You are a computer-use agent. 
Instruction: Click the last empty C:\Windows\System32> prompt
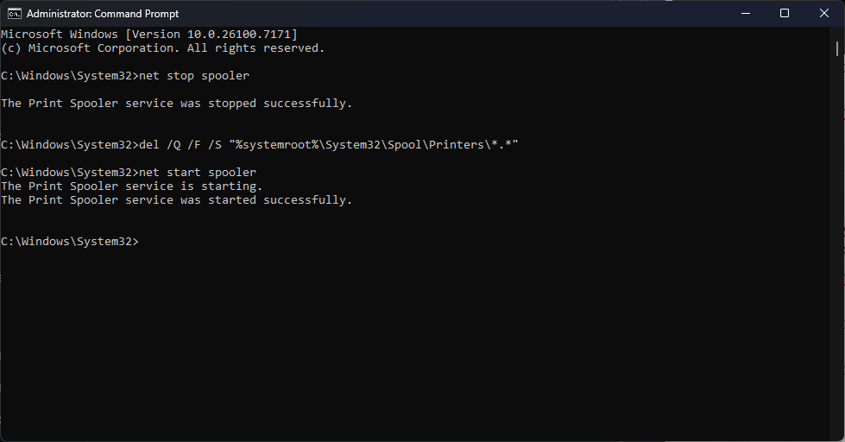[69, 242]
